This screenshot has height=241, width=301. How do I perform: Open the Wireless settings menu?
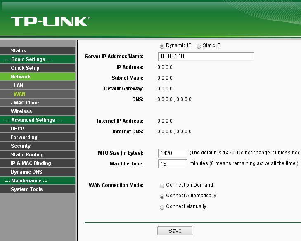[38, 111]
